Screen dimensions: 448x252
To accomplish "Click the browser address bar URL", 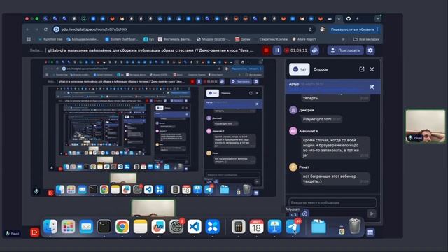I will (x=94, y=29).
